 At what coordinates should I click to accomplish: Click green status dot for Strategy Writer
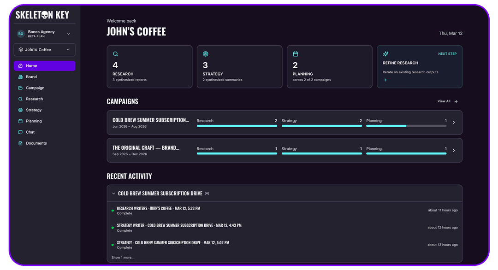[113, 228]
